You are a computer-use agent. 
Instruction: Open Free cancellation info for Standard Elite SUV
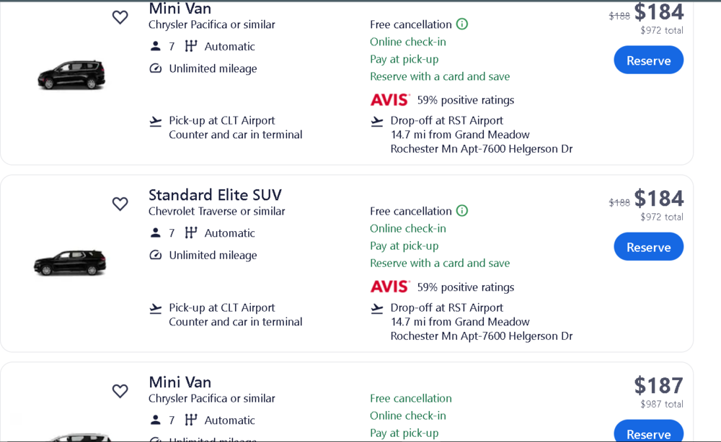462,210
